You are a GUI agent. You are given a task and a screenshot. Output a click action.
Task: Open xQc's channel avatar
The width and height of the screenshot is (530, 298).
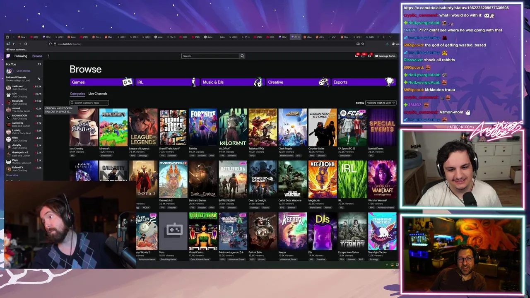point(9,95)
